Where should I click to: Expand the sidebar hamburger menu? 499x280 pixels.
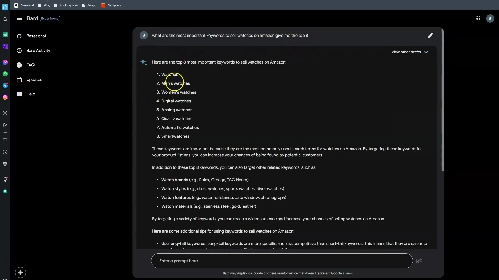click(x=19, y=18)
